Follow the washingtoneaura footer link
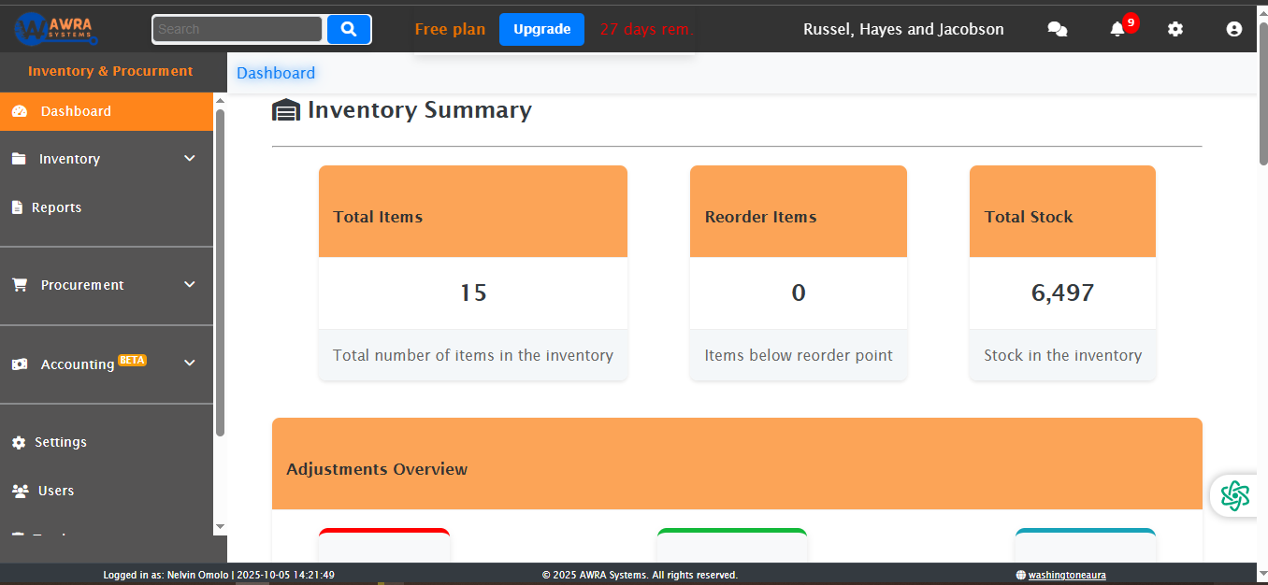The width and height of the screenshot is (1268, 585). pos(1066,575)
